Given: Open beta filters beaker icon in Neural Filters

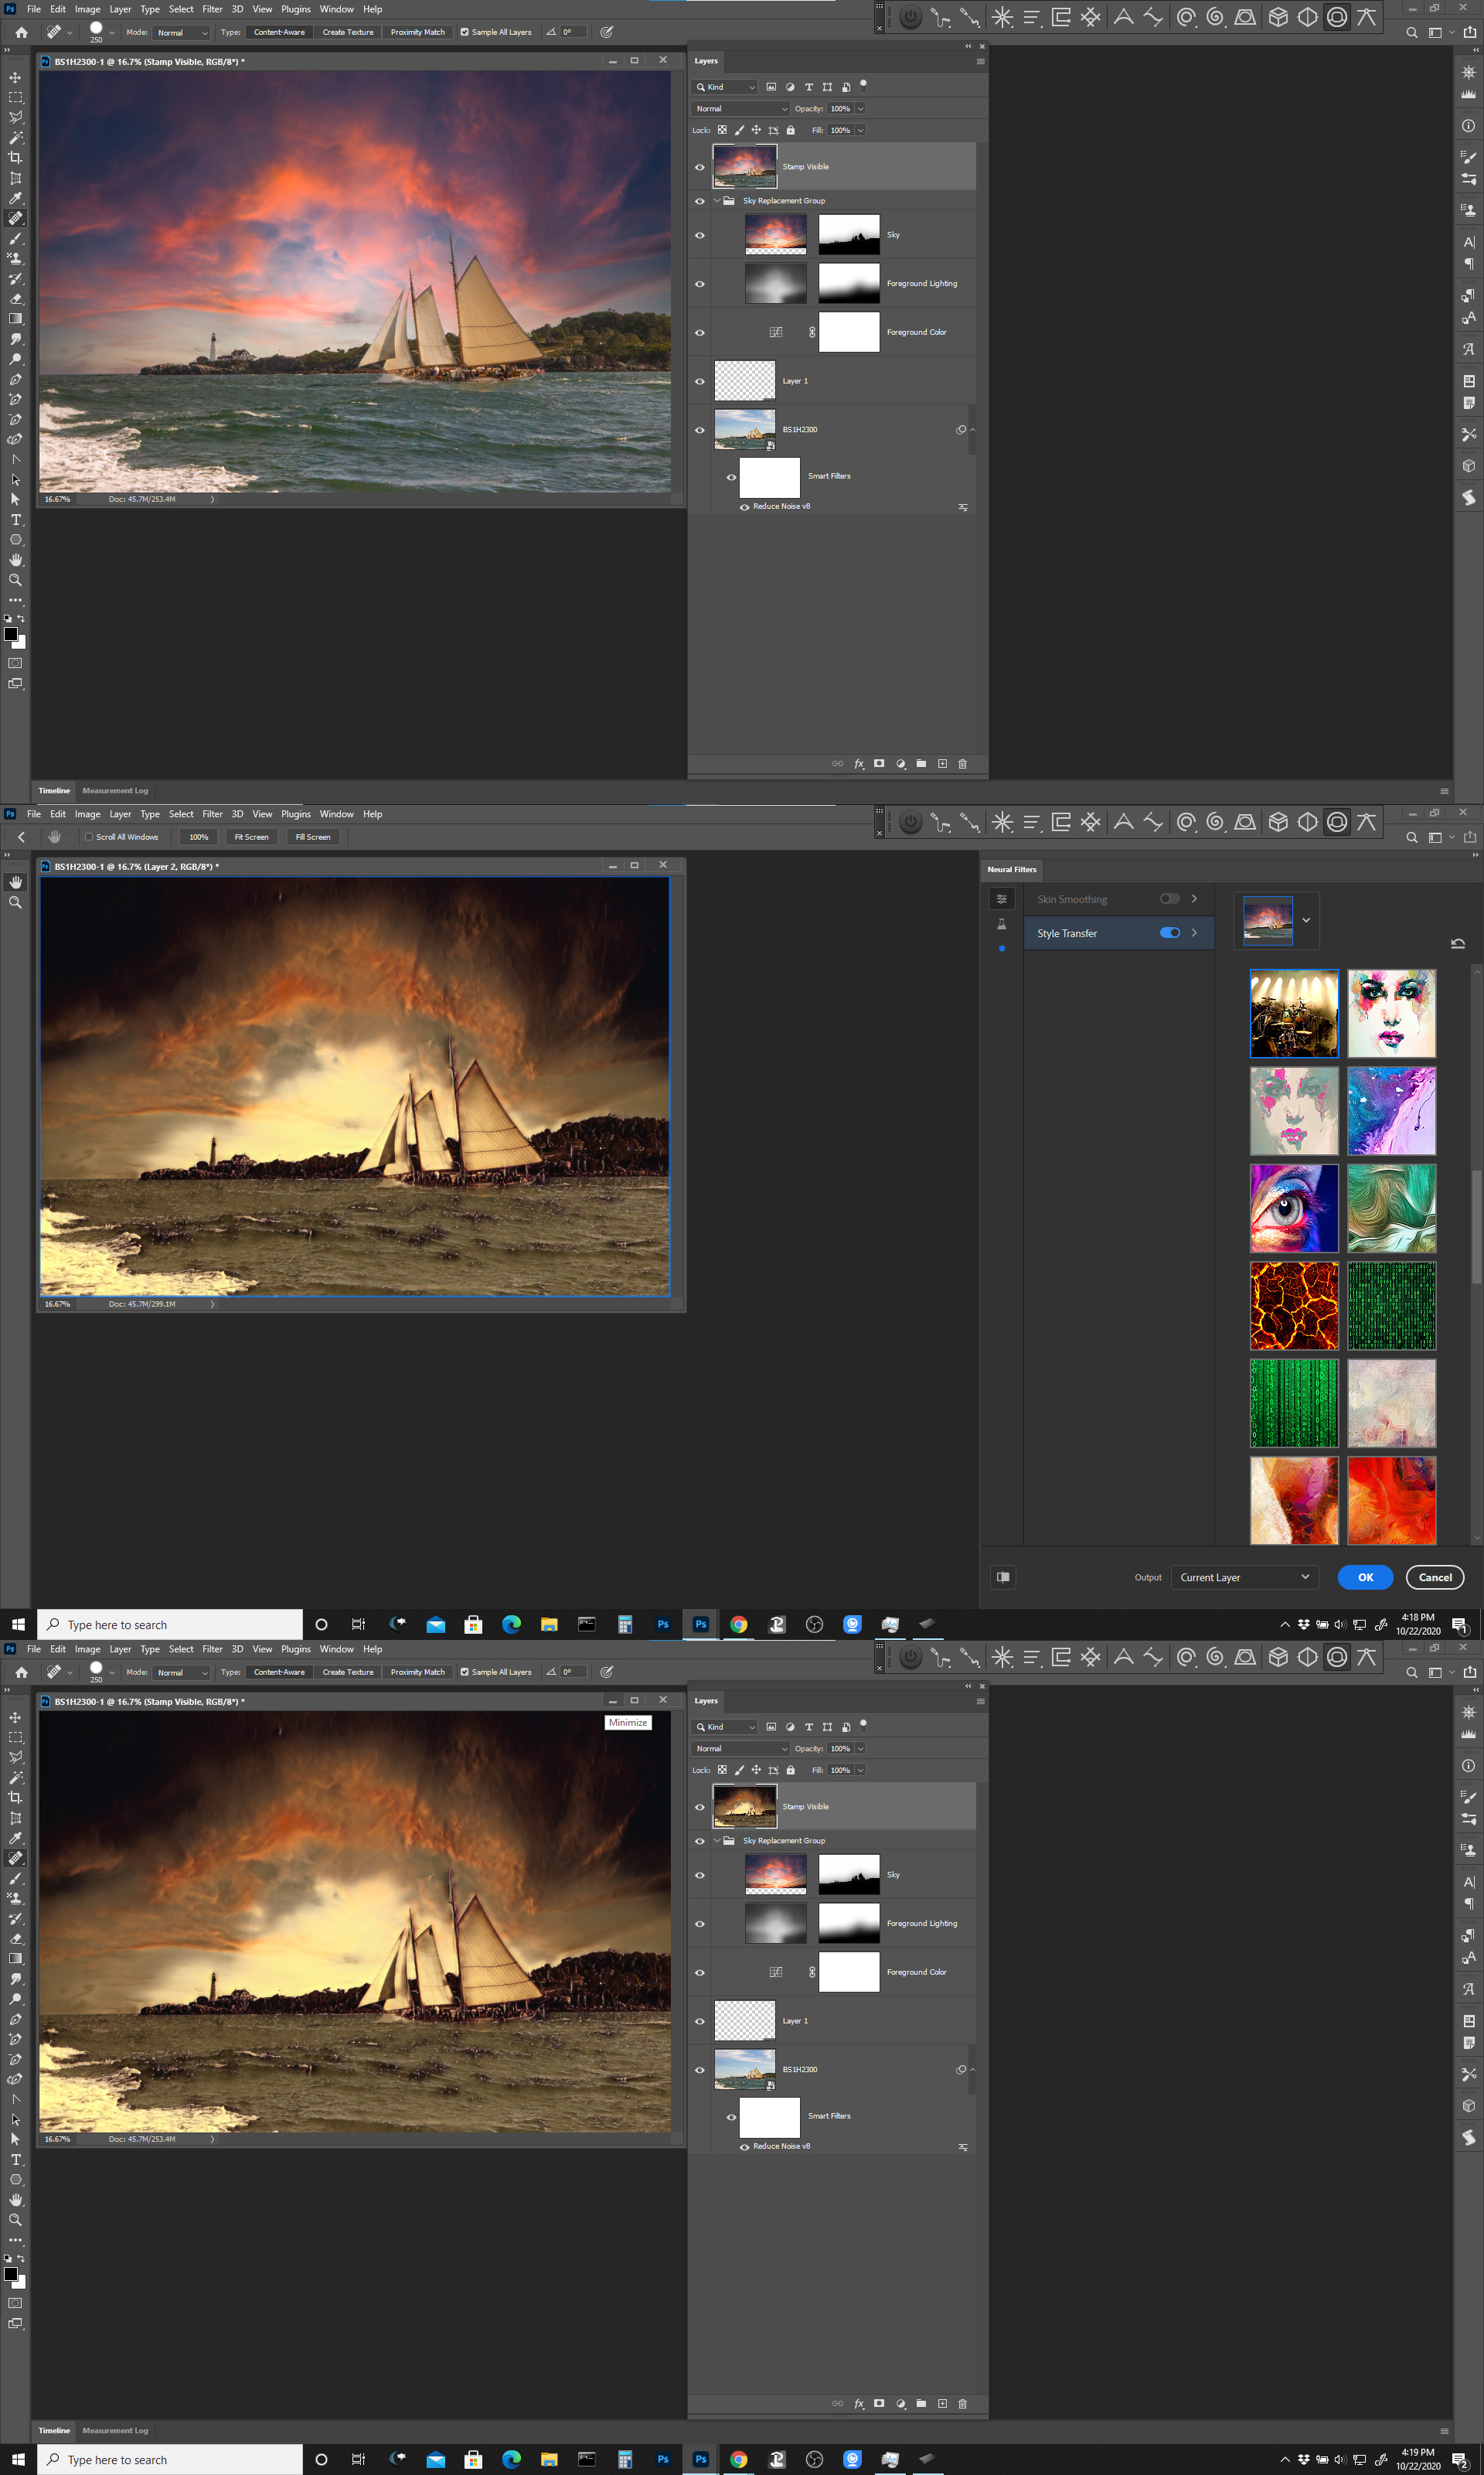Looking at the screenshot, I should point(1001,925).
